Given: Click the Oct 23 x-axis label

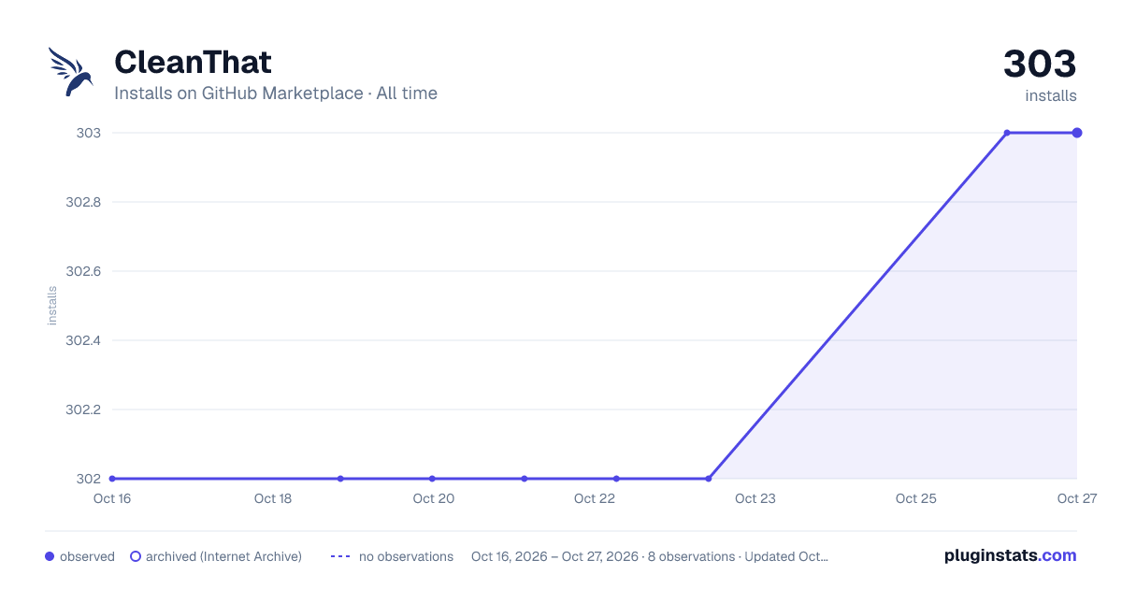Looking at the screenshot, I should pyautogui.click(x=755, y=498).
